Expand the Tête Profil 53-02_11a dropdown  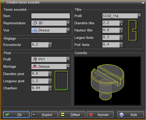coord(122,16)
